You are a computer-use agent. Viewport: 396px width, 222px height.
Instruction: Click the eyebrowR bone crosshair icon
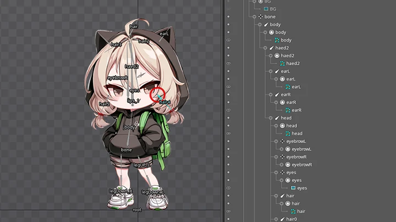(x=283, y=157)
